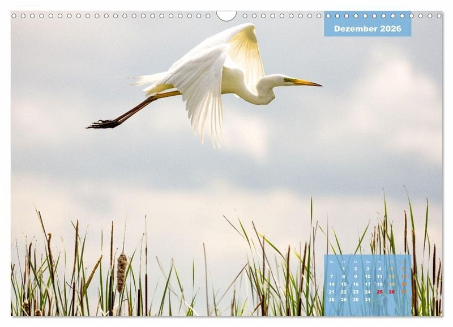Select date 17 in the calendar grid
Image resolution: width=453 pixels, height=327 pixels.
pos(367,284)
